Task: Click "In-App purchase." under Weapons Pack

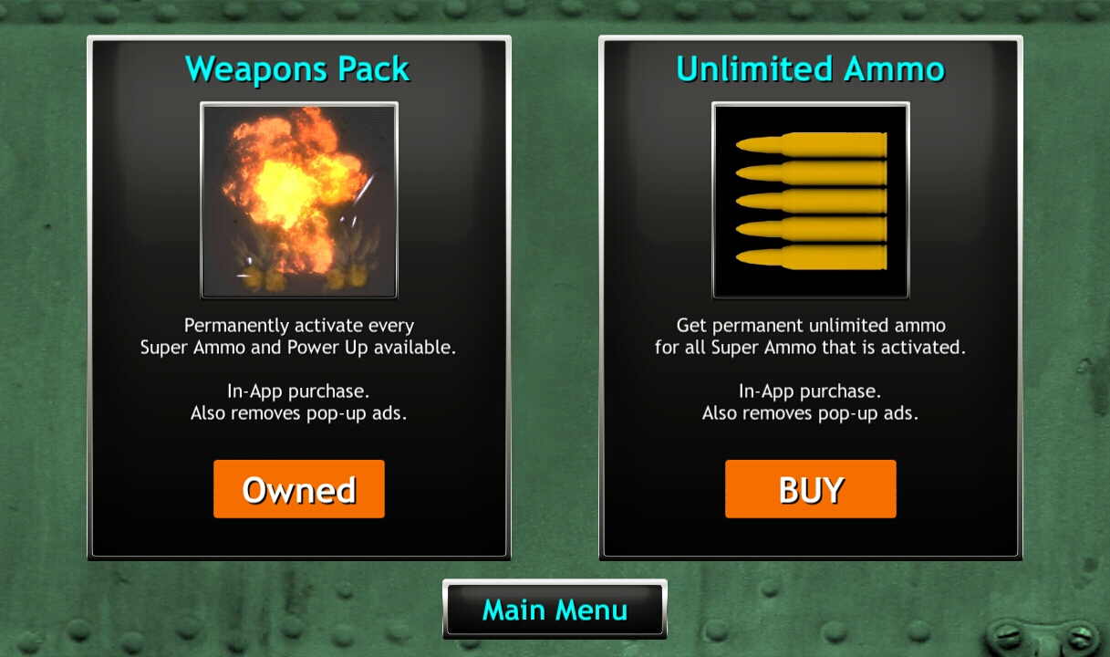Action: pyautogui.click(x=298, y=391)
